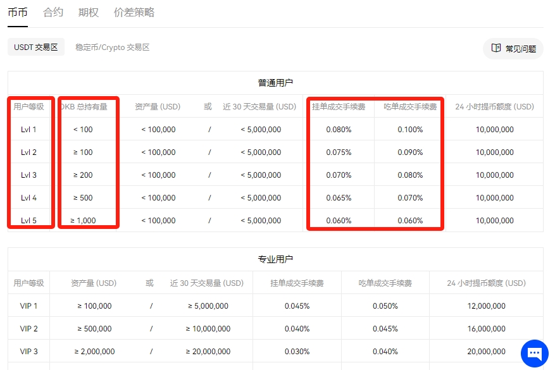Click OKB holding value < 100

[x=83, y=130]
